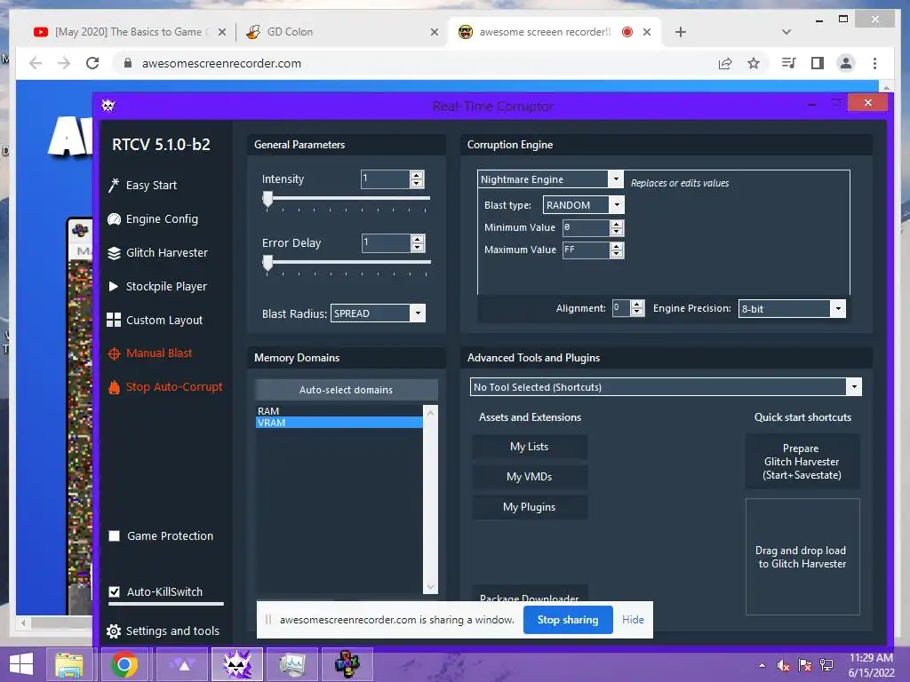Viewport: 910px width, 682px height.
Task: Bookmark this page with star icon
Action: pyautogui.click(x=754, y=63)
